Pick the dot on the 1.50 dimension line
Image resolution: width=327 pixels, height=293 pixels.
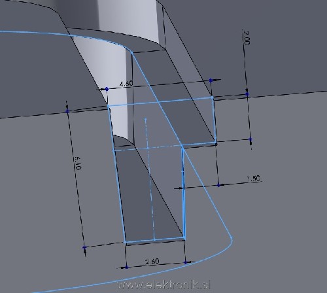[218, 185]
